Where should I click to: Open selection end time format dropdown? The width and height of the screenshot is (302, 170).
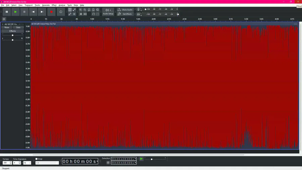[x=135, y=163]
